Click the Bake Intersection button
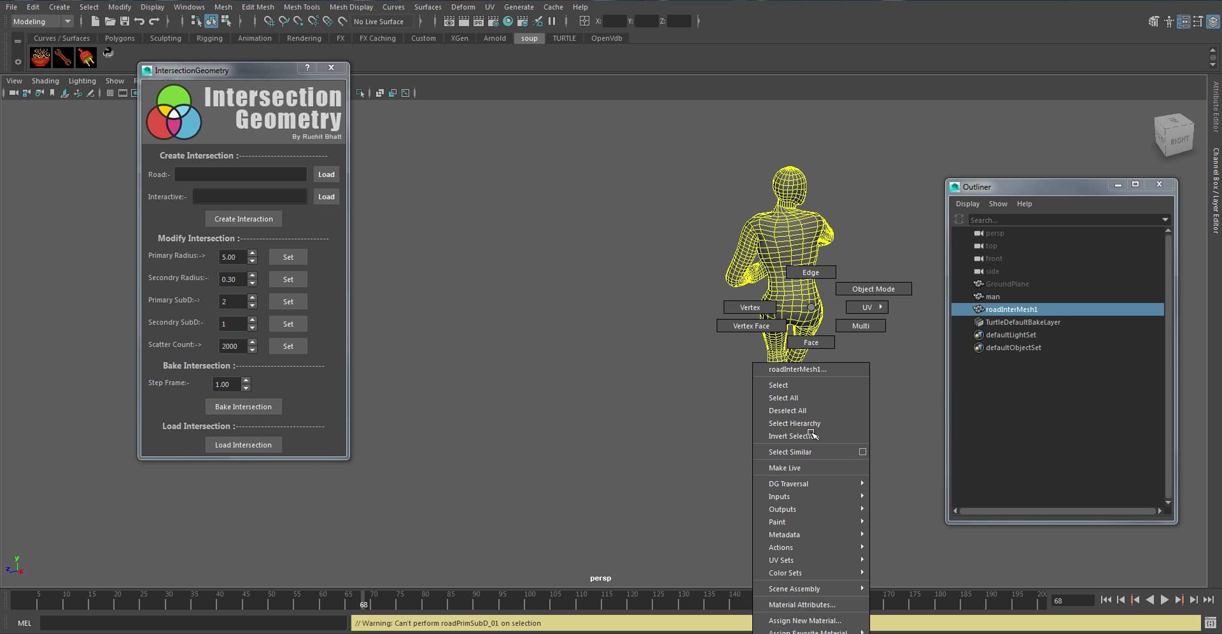This screenshot has width=1222, height=634. tap(243, 406)
